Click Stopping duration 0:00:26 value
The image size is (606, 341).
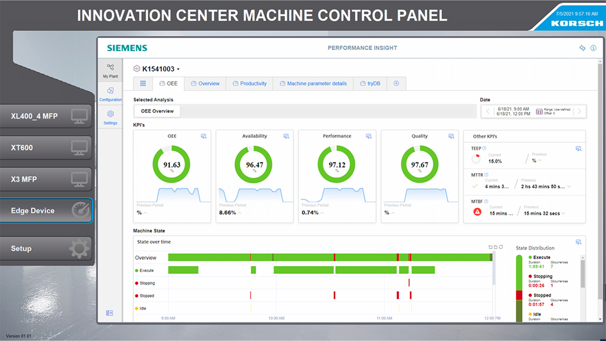pyautogui.click(x=536, y=285)
